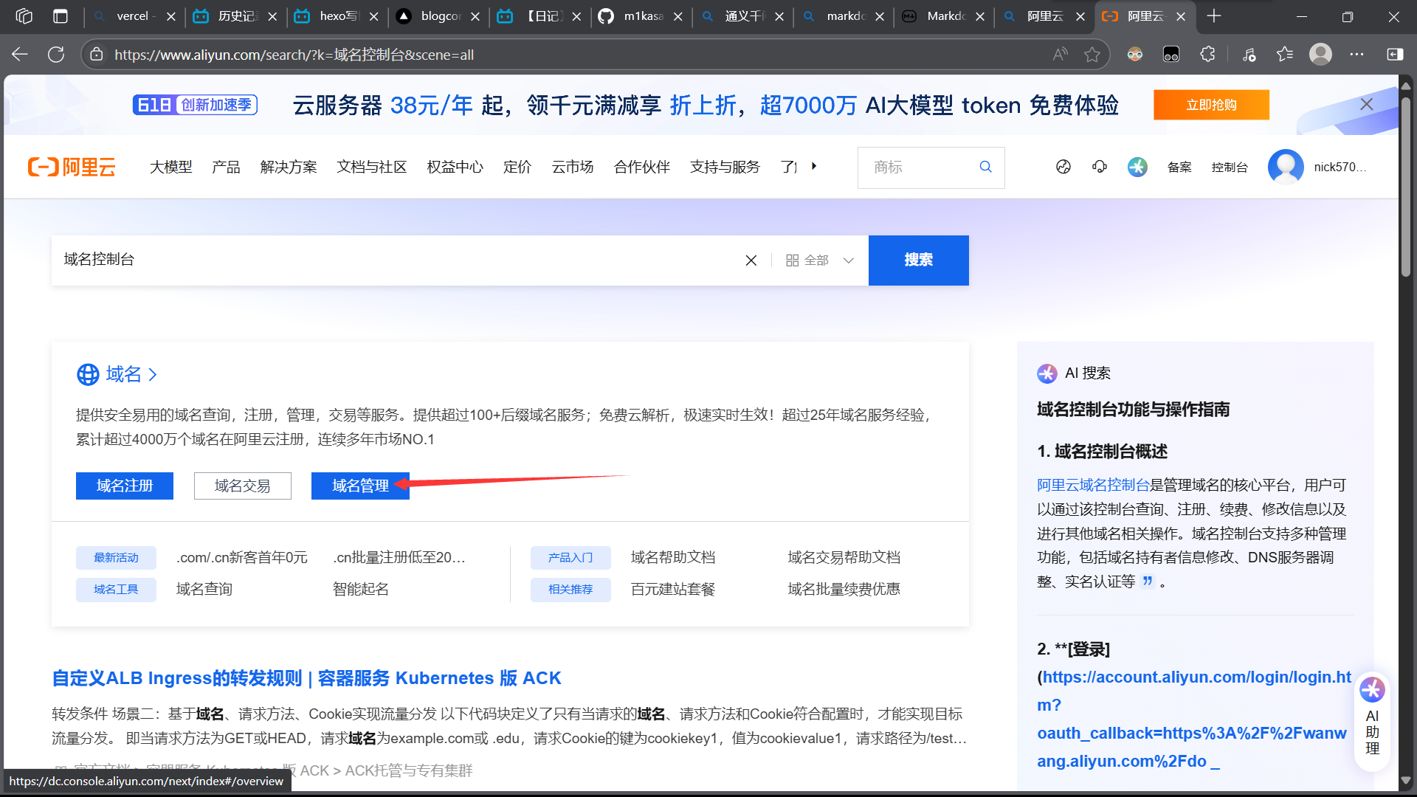Open the 云市场 menu item
The image size is (1417, 797).
[x=573, y=167]
